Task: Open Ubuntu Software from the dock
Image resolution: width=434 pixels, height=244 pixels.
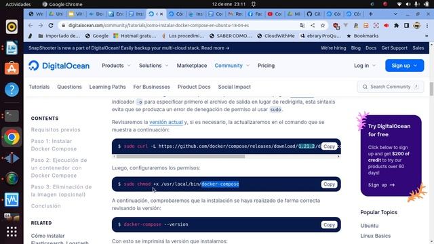Action: (x=12, y=68)
